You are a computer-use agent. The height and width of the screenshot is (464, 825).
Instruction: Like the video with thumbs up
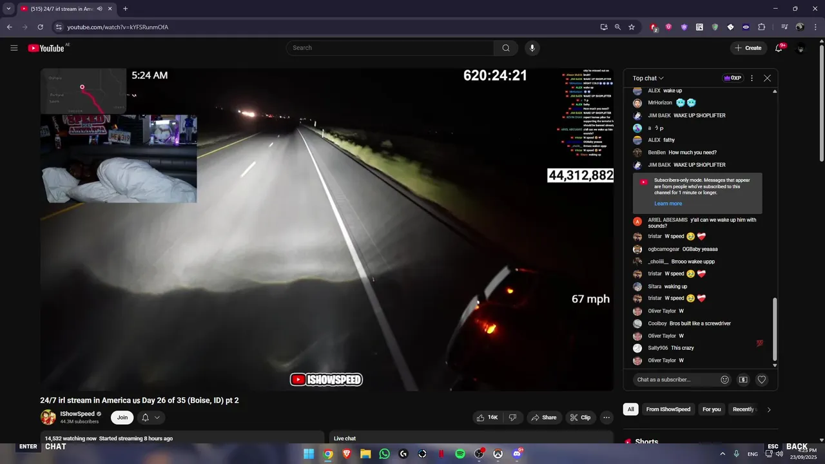[487, 418]
